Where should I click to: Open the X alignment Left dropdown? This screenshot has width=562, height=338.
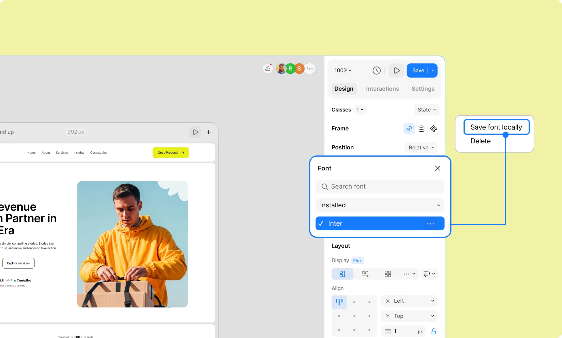tap(409, 301)
